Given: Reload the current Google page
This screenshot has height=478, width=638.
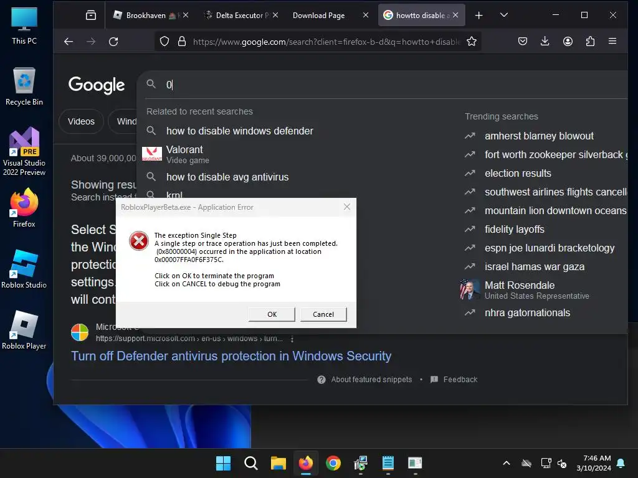Looking at the screenshot, I should [x=113, y=42].
